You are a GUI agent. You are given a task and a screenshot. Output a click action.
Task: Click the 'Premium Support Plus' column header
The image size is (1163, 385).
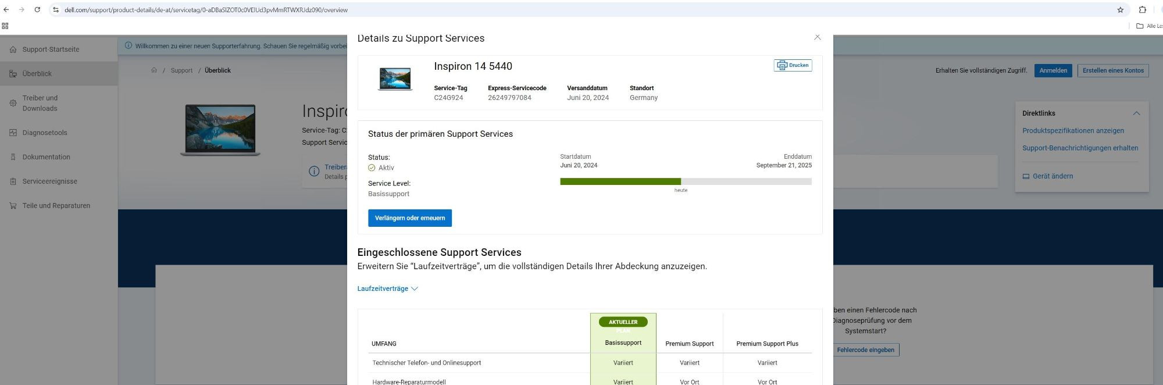767,344
